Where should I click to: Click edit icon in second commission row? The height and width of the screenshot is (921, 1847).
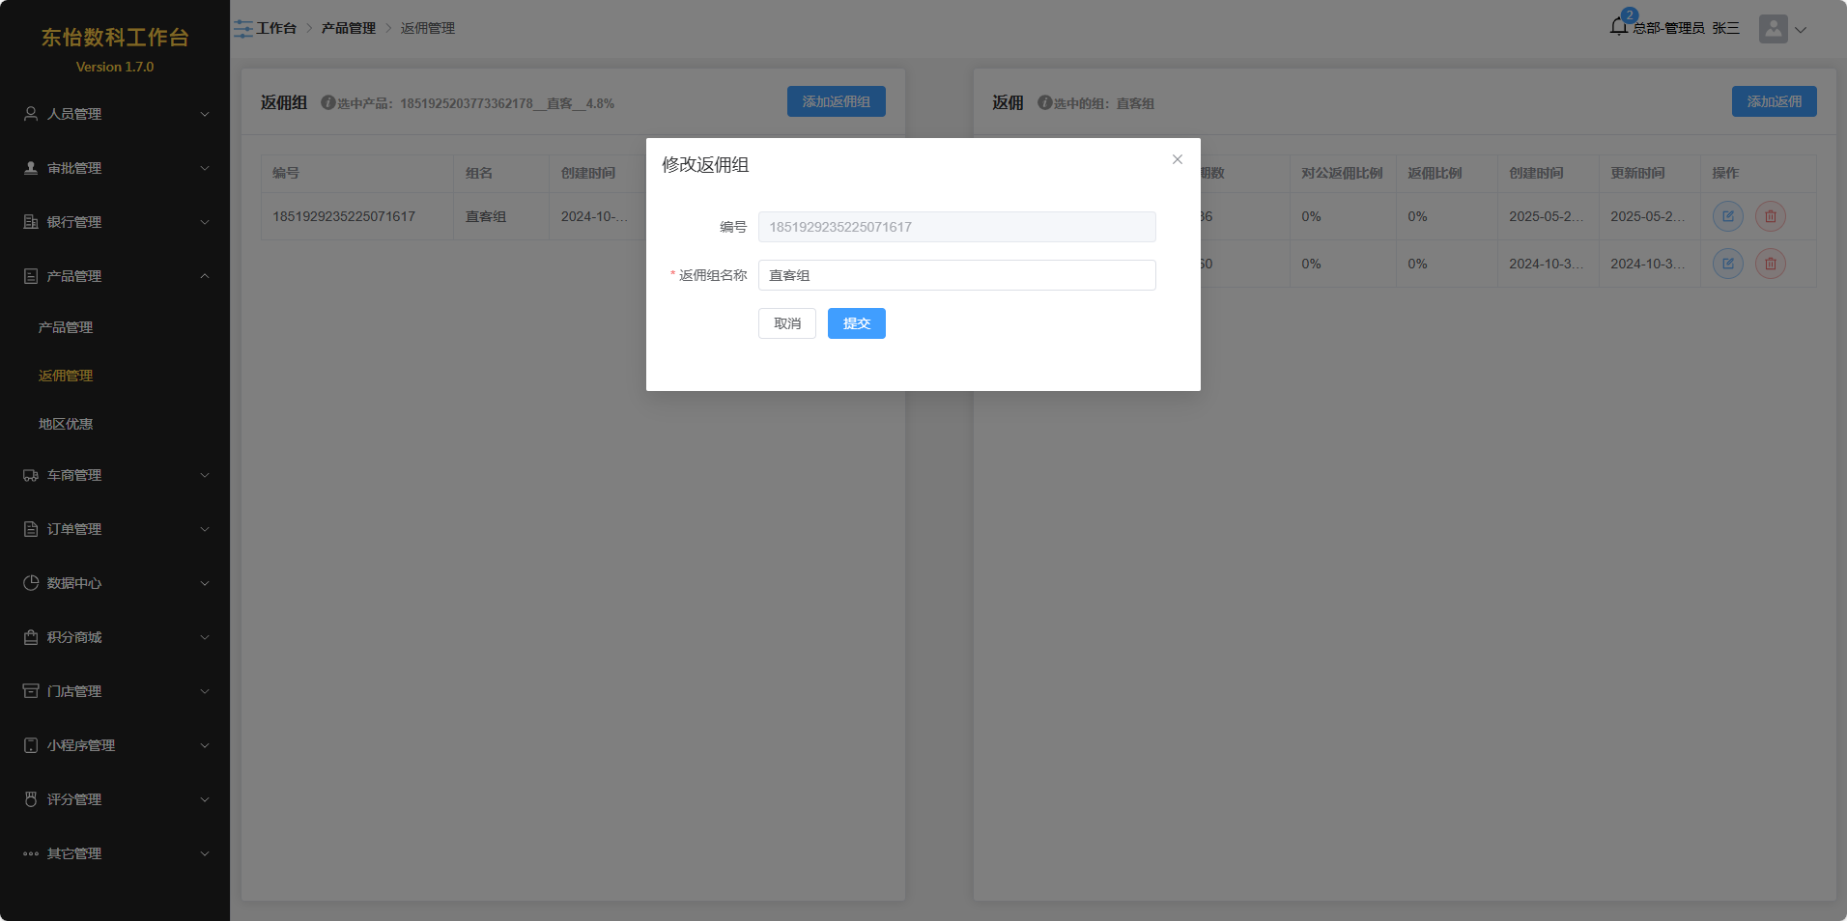(x=1727, y=264)
